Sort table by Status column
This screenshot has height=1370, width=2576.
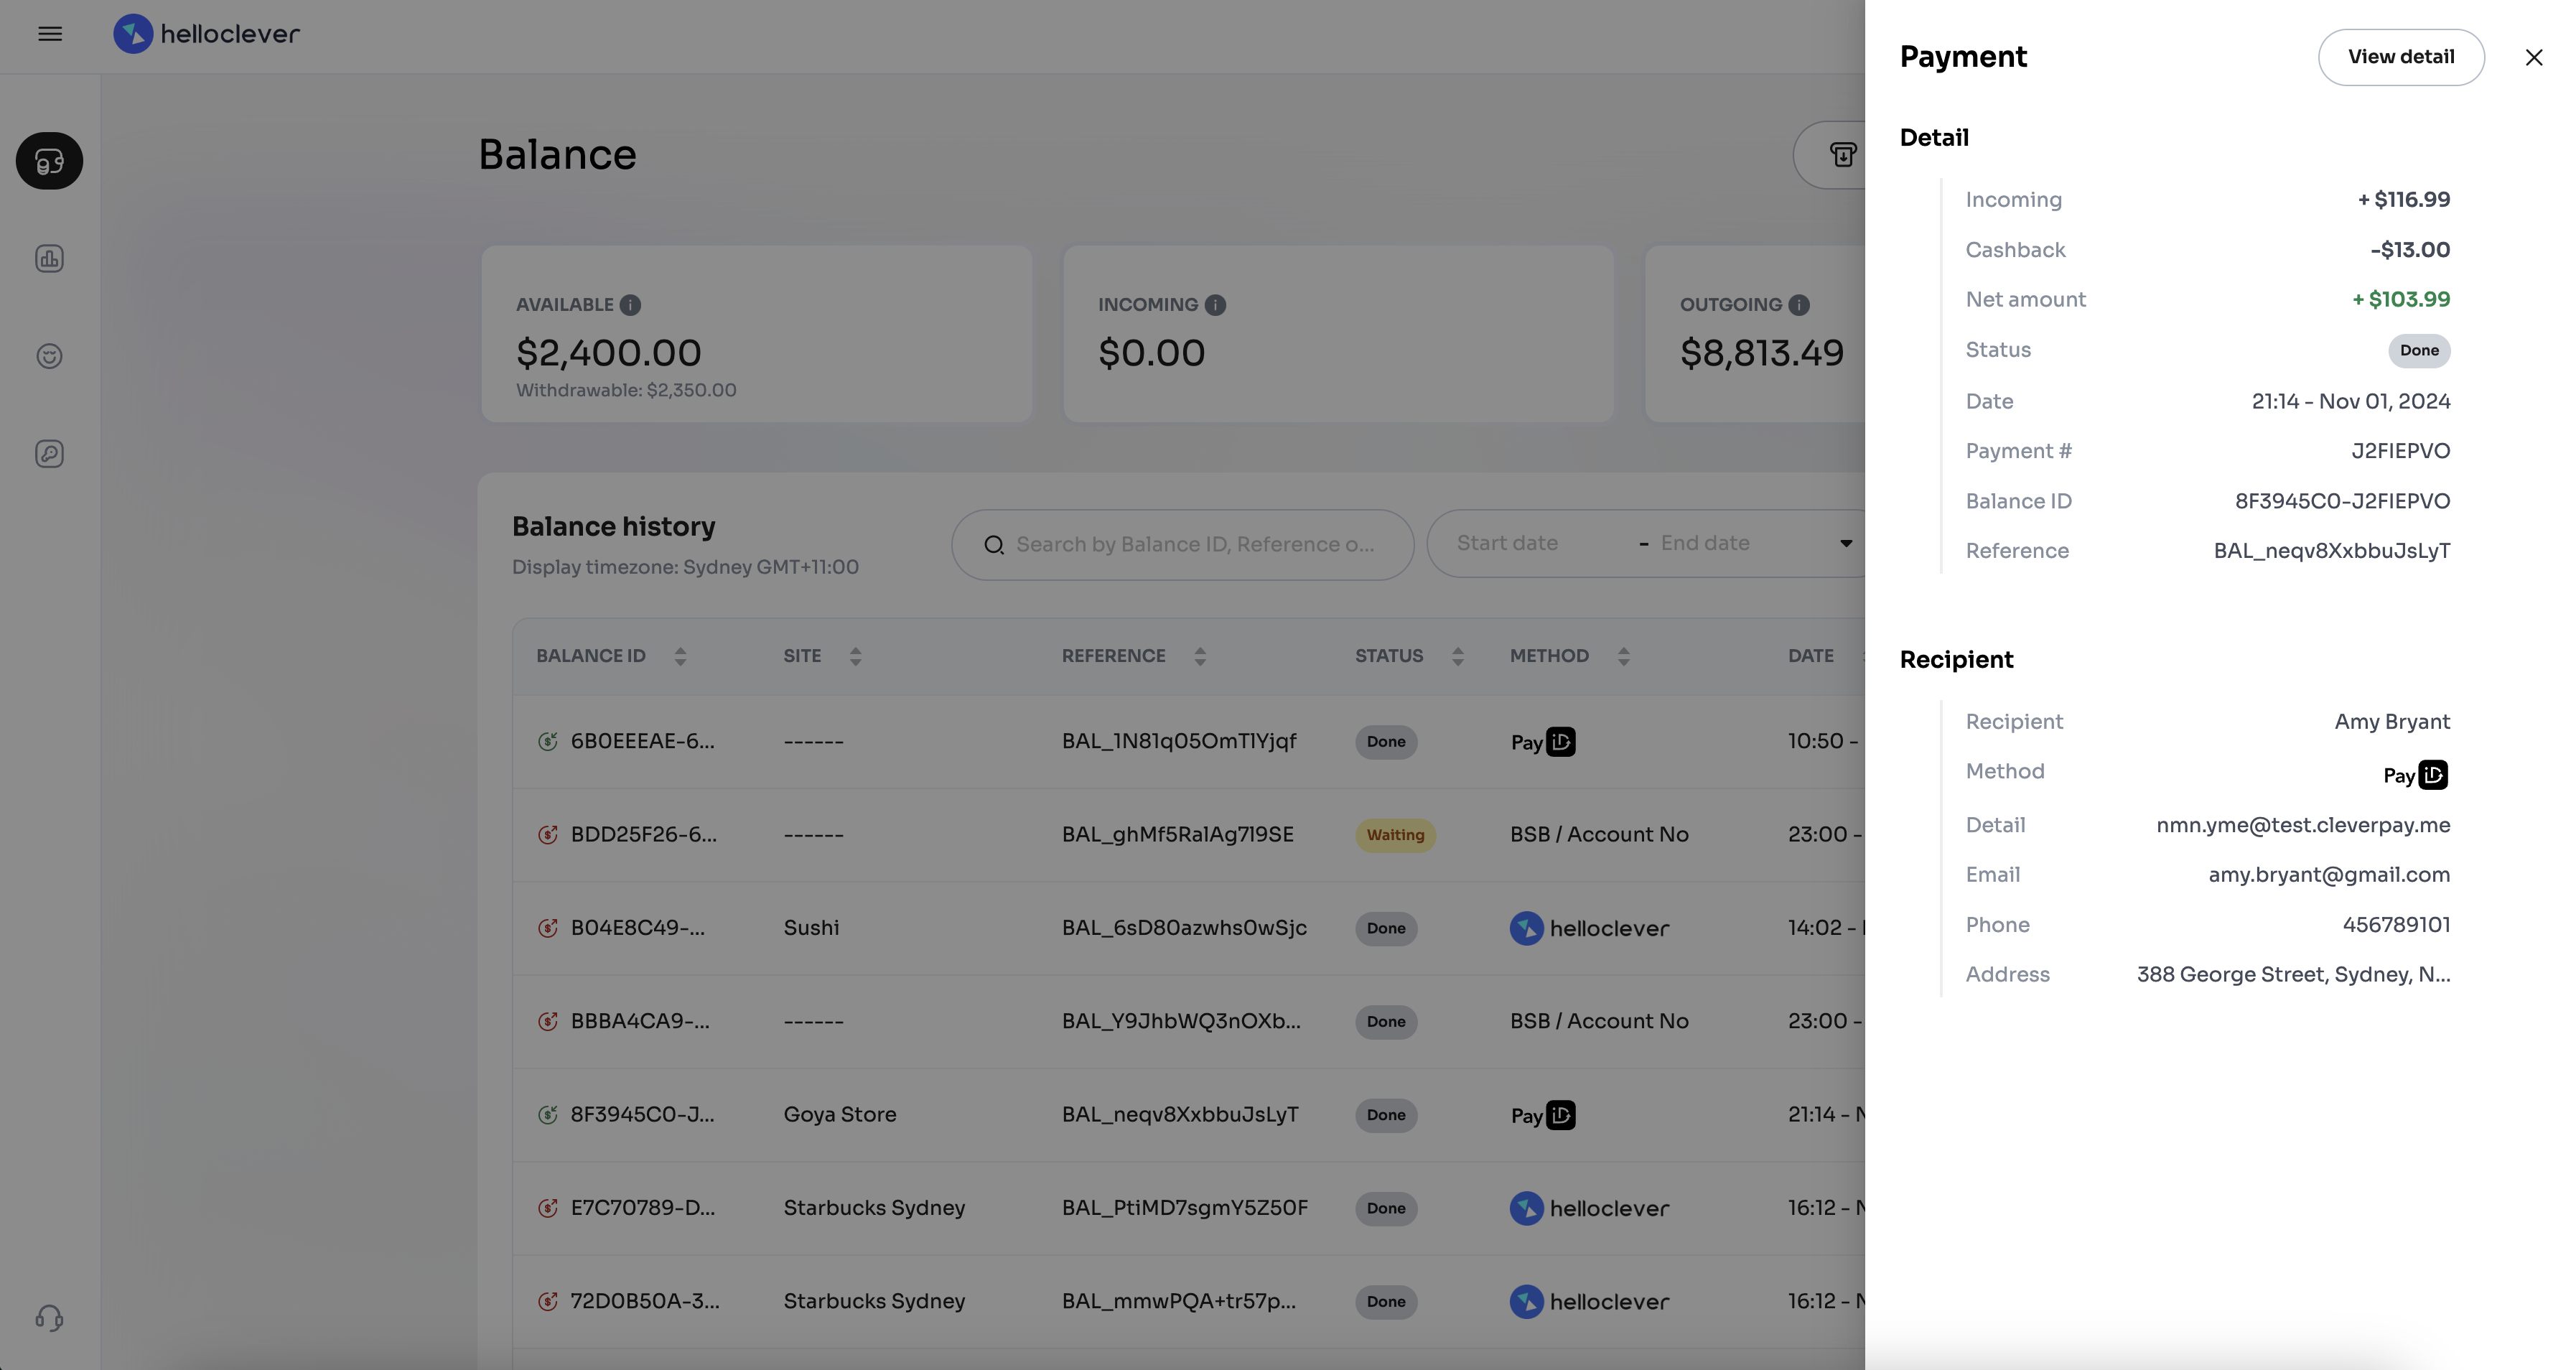tap(1457, 656)
